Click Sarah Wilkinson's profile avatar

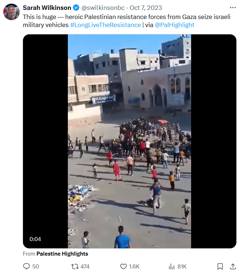point(11,12)
